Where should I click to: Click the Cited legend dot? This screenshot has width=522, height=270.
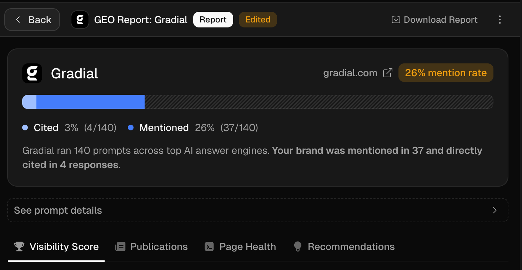[x=25, y=128]
